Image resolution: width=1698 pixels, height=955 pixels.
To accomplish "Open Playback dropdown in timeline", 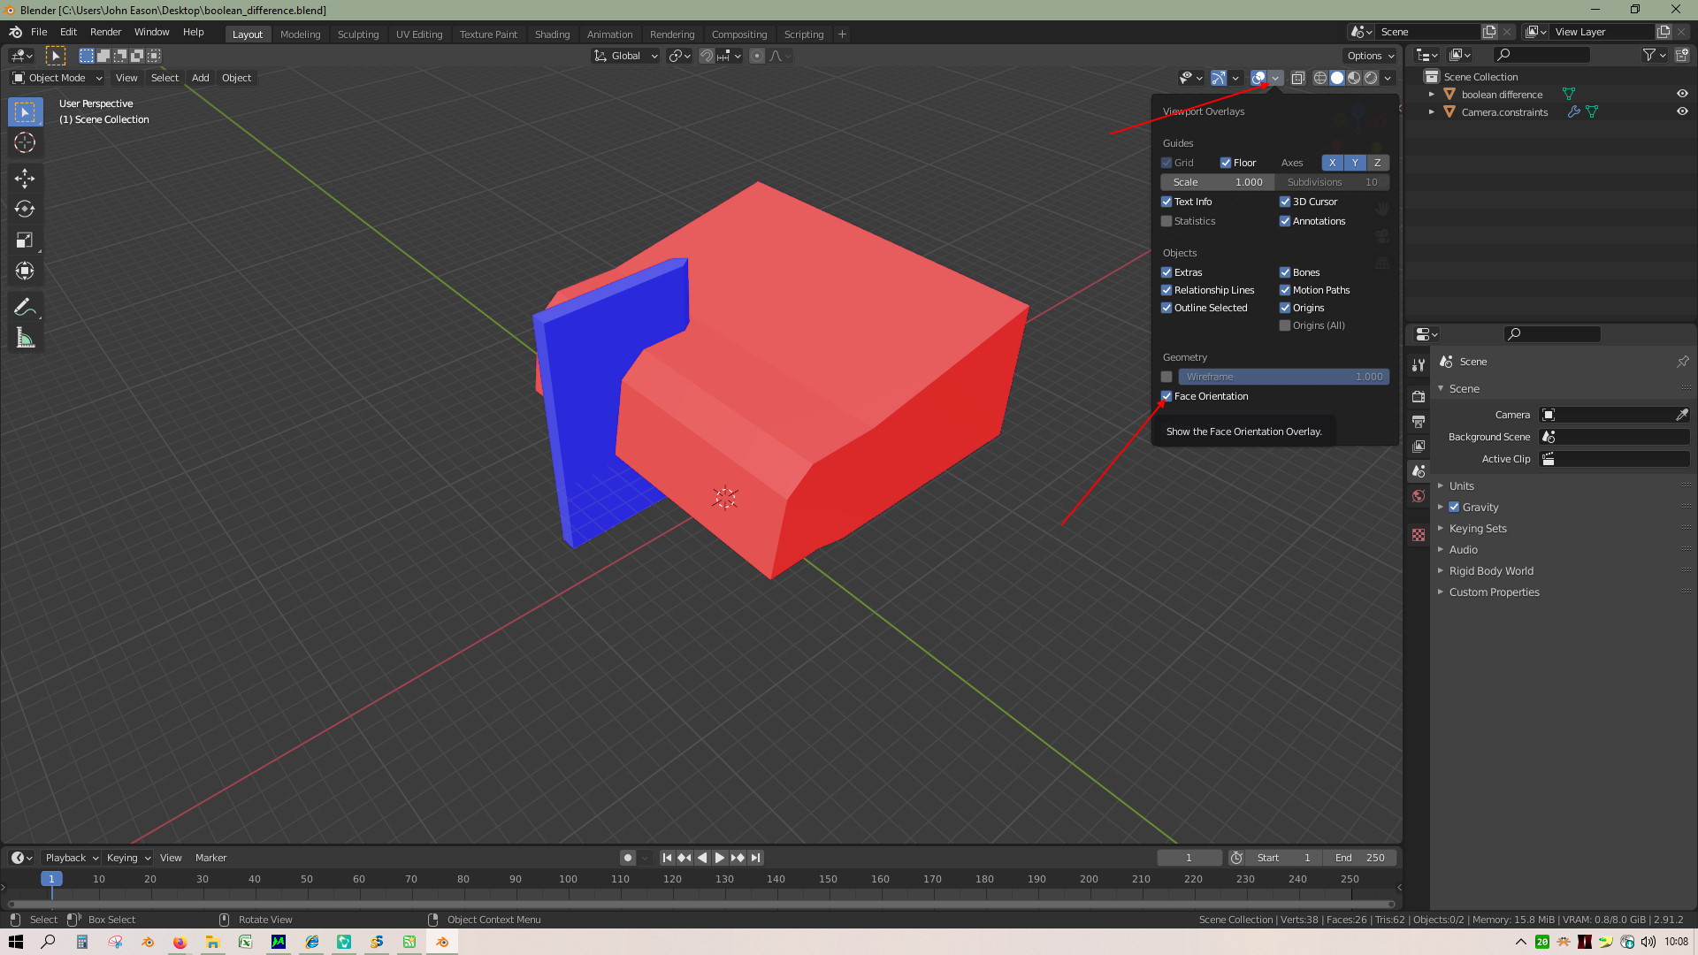I will click(x=71, y=858).
